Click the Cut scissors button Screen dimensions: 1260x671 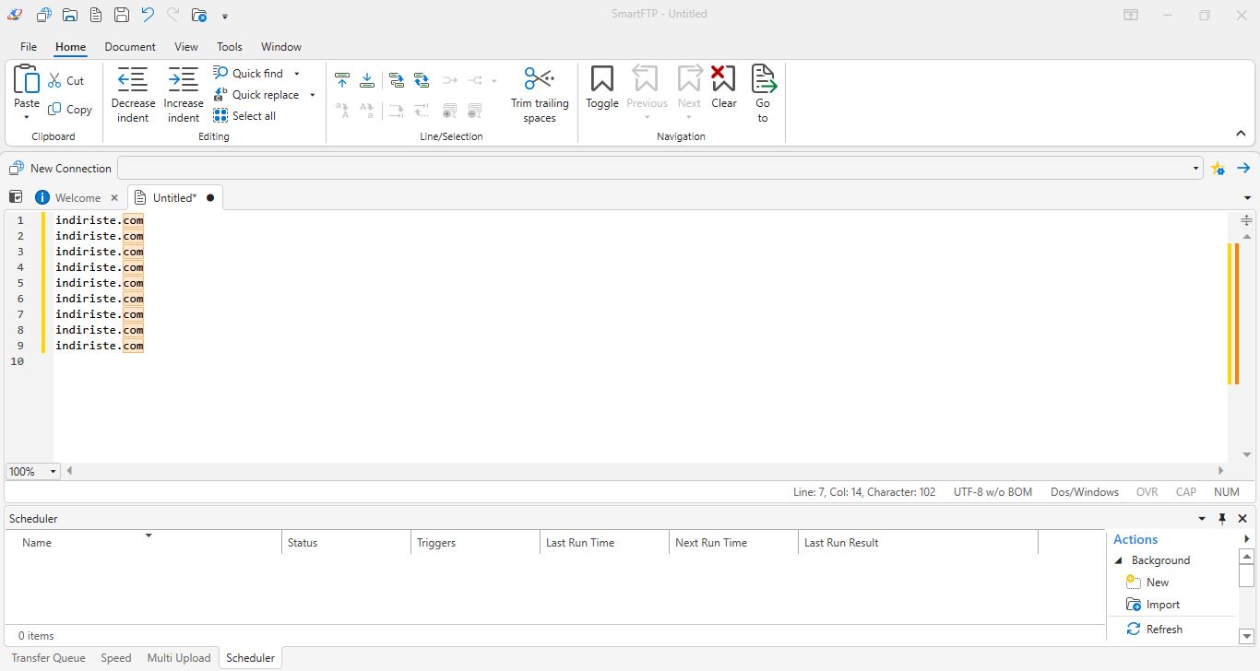[66, 81]
